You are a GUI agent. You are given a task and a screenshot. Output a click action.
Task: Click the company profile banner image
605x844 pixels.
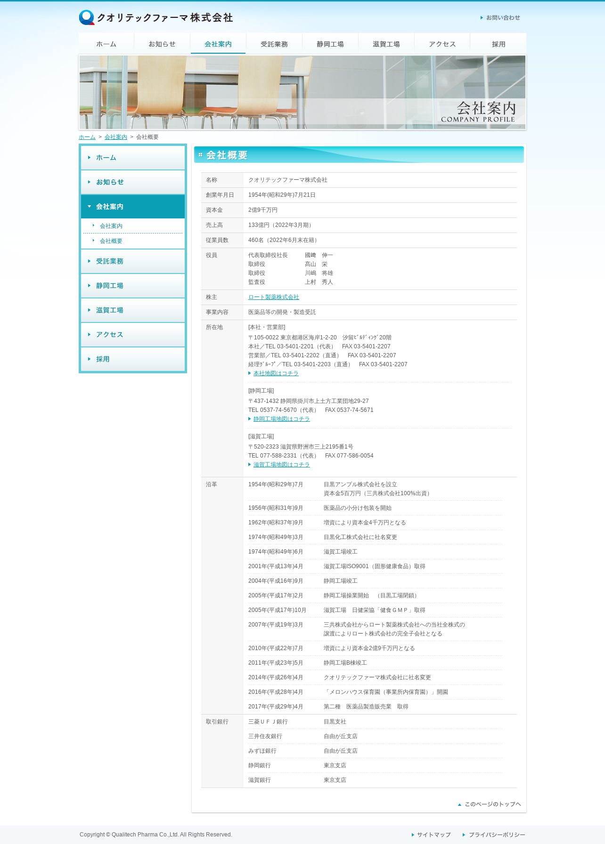302,92
